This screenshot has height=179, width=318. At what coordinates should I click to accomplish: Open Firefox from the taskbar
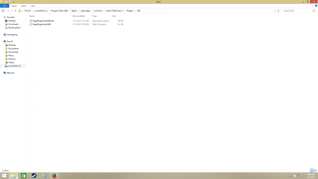[54, 176]
